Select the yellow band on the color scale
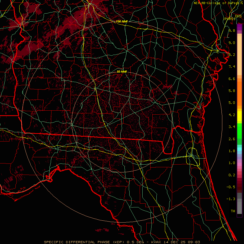Screen dimensions: 244x244 click(239, 117)
